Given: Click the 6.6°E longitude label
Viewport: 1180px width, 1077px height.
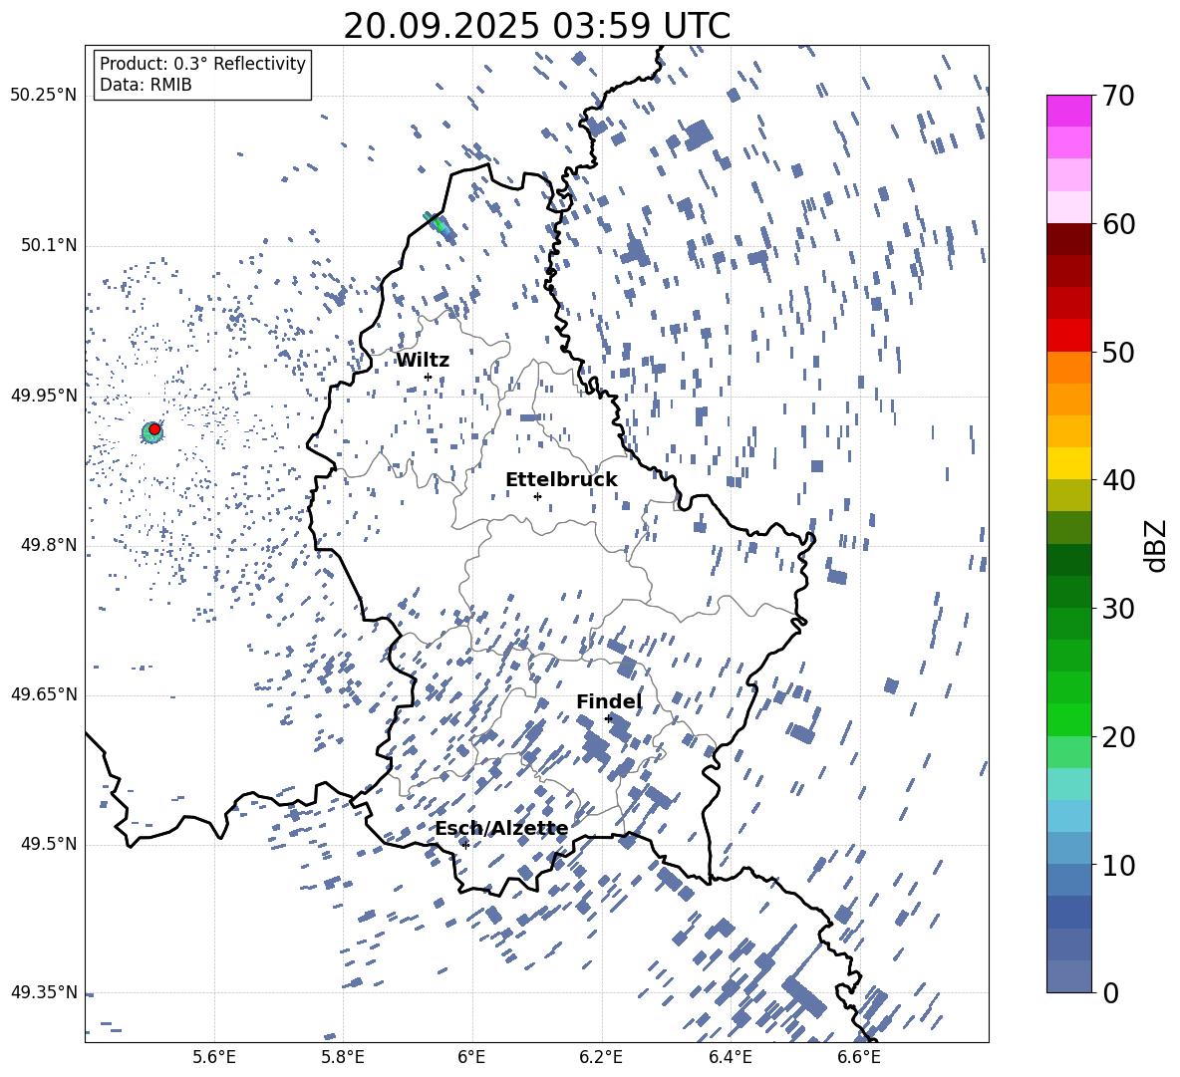Looking at the screenshot, I should (859, 1057).
